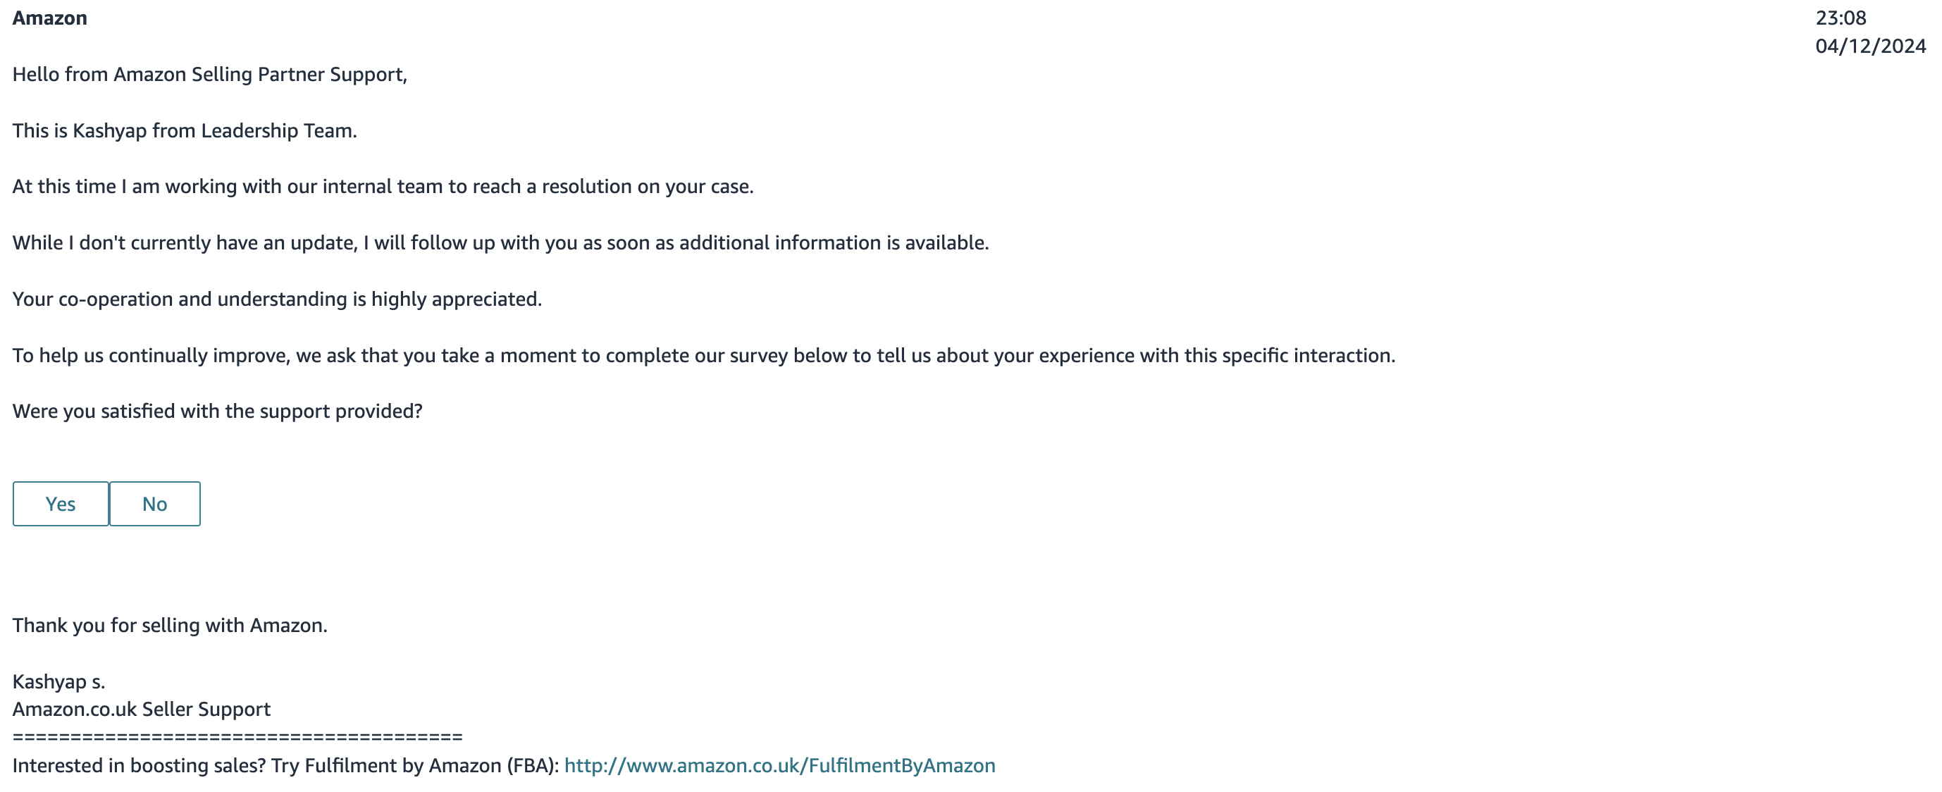The height and width of the screenshot is (792, 1942).
Task: Click the 'Try Fulfilment by Amazon (FBA)' text
Action: click(x=414, y=766)
